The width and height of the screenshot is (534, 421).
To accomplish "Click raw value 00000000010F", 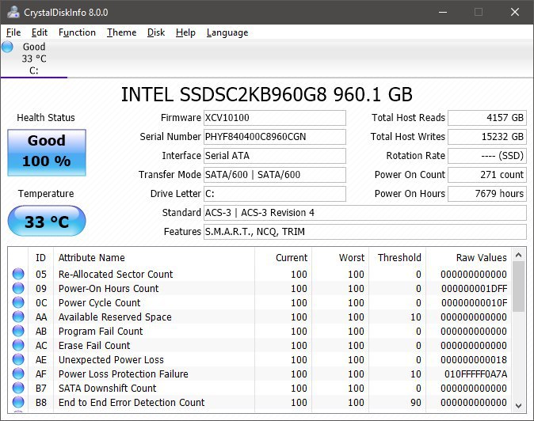I will point(475,302).
